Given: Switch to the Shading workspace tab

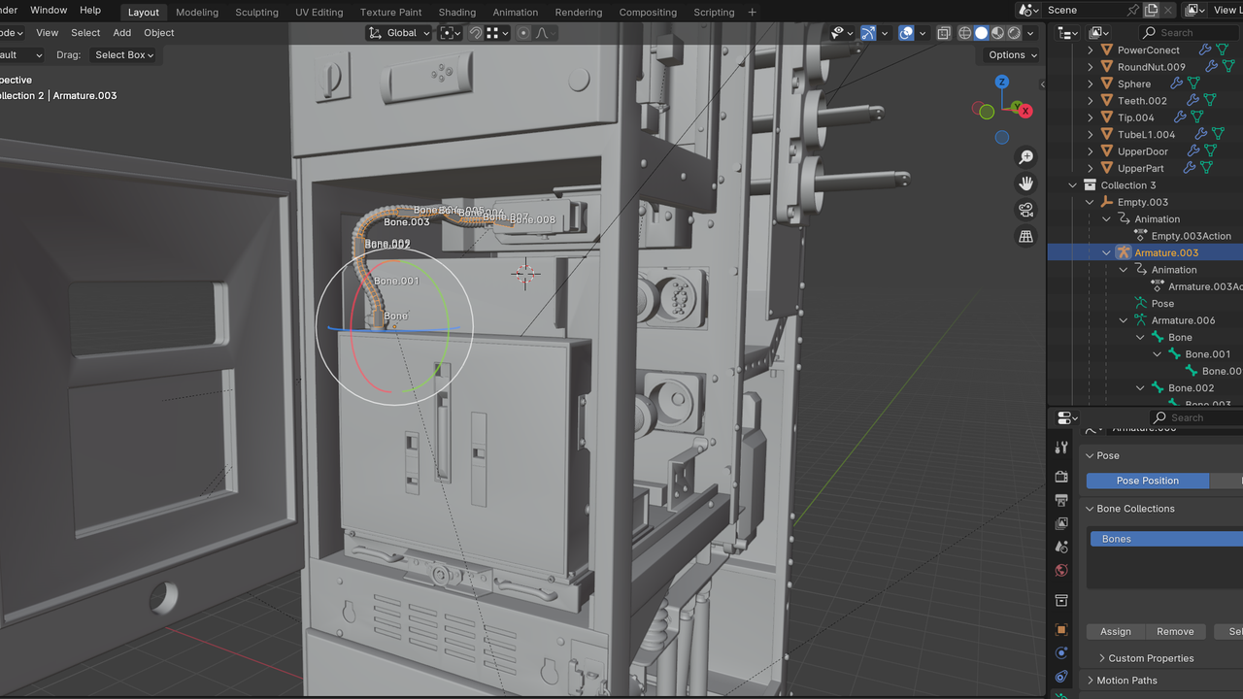Looking at the screenshot, I should pos(456,12).
